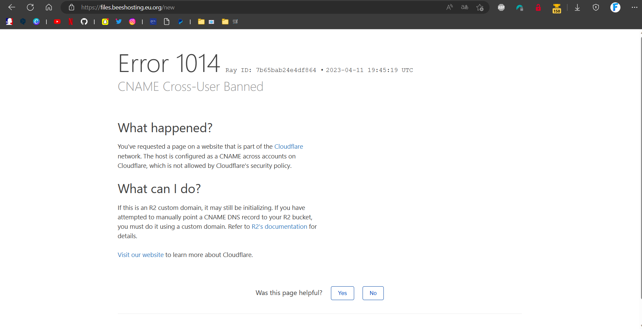Image resolution: width=642 pixels, height=329 pixels.
Task: Open the profile avatar with letter F
Action: [615, 7]
